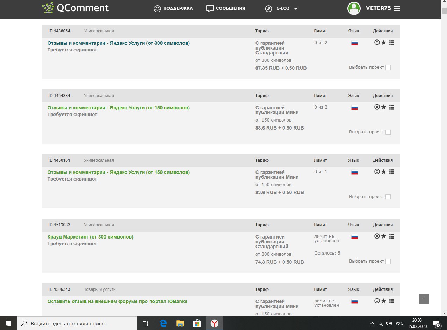Click the star icon for Крауд Маркетинг project
This screenshot has height=330, width=447.
click(384, 236)
